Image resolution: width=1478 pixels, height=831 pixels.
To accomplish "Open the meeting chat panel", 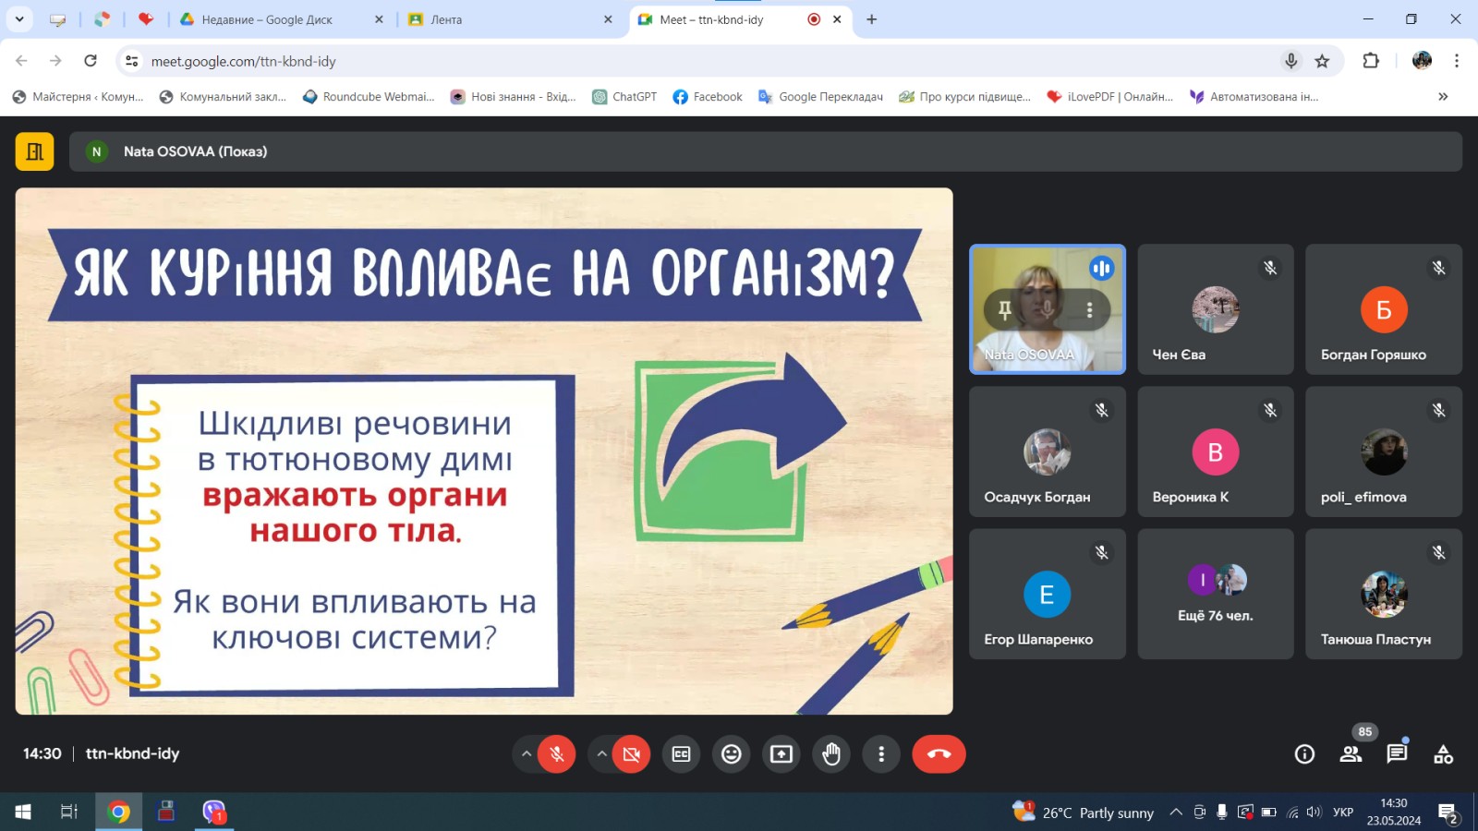I will click(x=1397, y=754).
